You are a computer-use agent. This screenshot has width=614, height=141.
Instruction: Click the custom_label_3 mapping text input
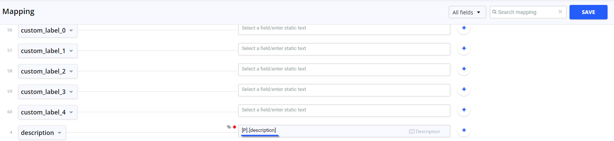click(344, 90)
